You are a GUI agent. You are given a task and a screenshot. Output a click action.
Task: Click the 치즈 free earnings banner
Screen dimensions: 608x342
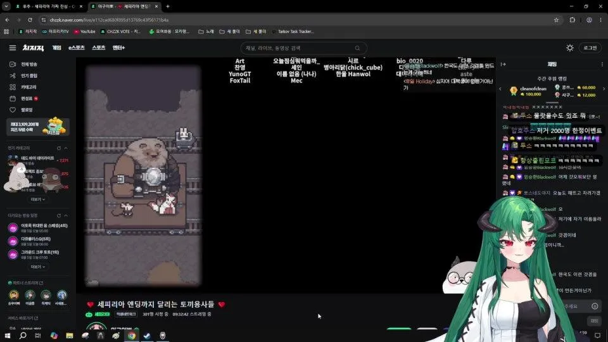[x=37, y=127]
